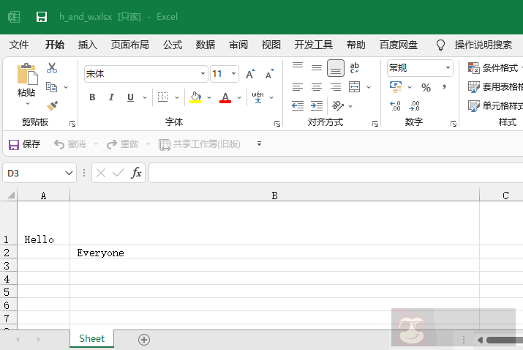
Task: Increase indent icon
Action: pyautogui.click(x=317, y=106)
